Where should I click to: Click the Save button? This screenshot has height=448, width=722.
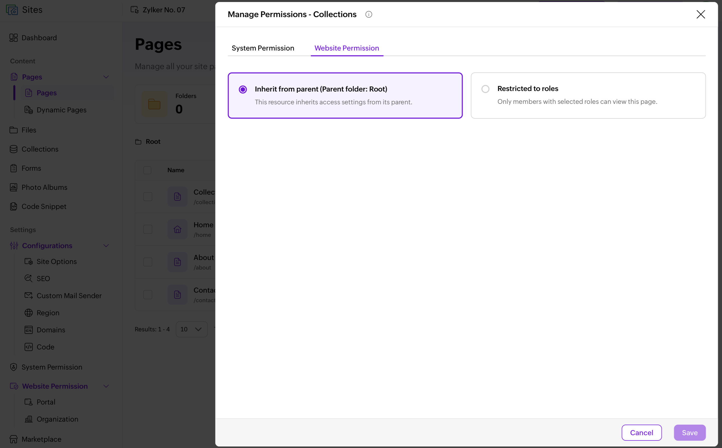click(x=689, y=432)
